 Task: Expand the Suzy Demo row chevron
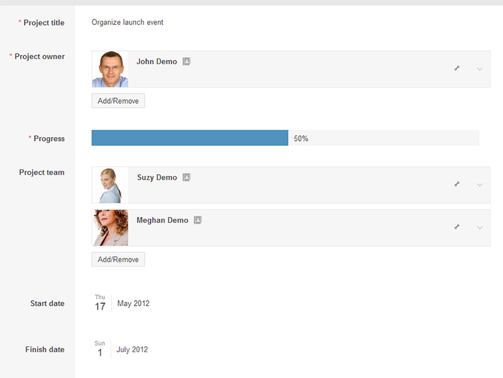480,185
